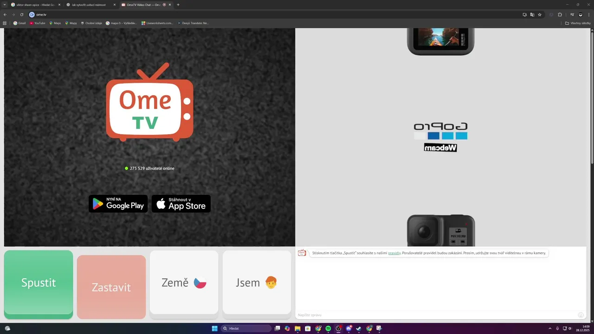View site information icon in address bar
Viewport: 594px width, 334px height.
[32, 14]
